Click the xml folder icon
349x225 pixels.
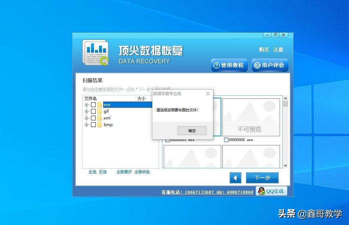[99, 118]
